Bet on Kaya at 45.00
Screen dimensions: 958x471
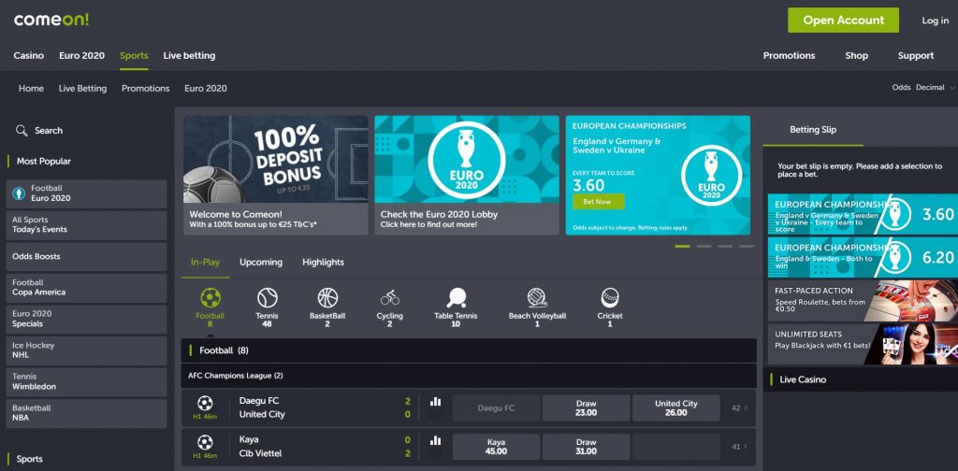[496, 447]
